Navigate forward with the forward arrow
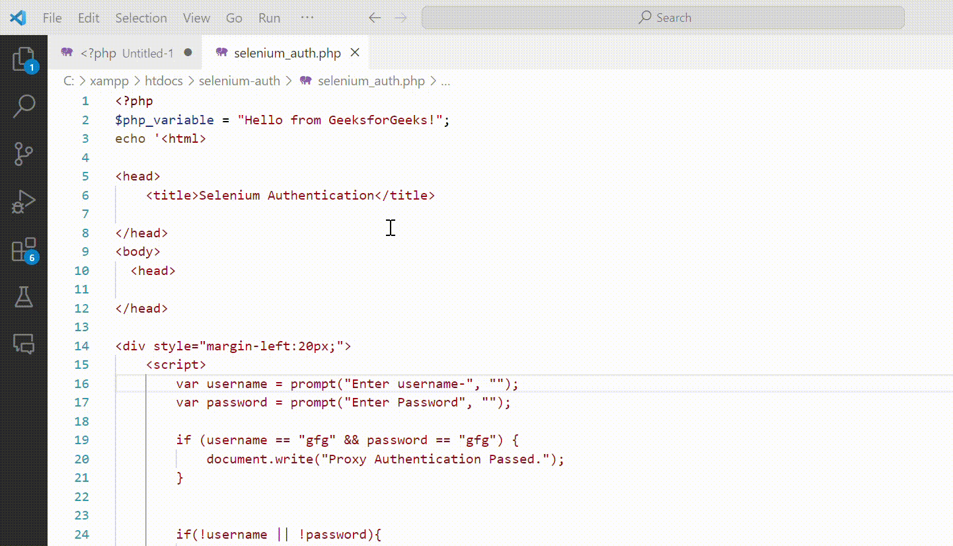The width and height of the screenshot is (953, 546). [x=400, y=18]
